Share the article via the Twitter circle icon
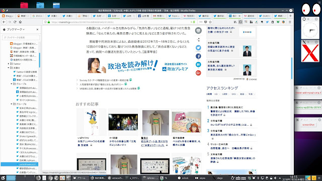322x181 pixels. tap(198, 48)
